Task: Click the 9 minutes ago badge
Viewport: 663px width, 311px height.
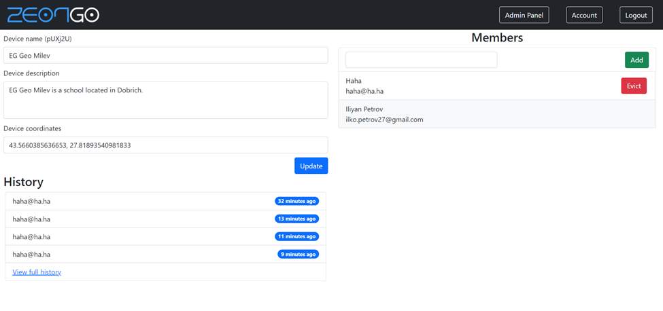Action: 299,255
